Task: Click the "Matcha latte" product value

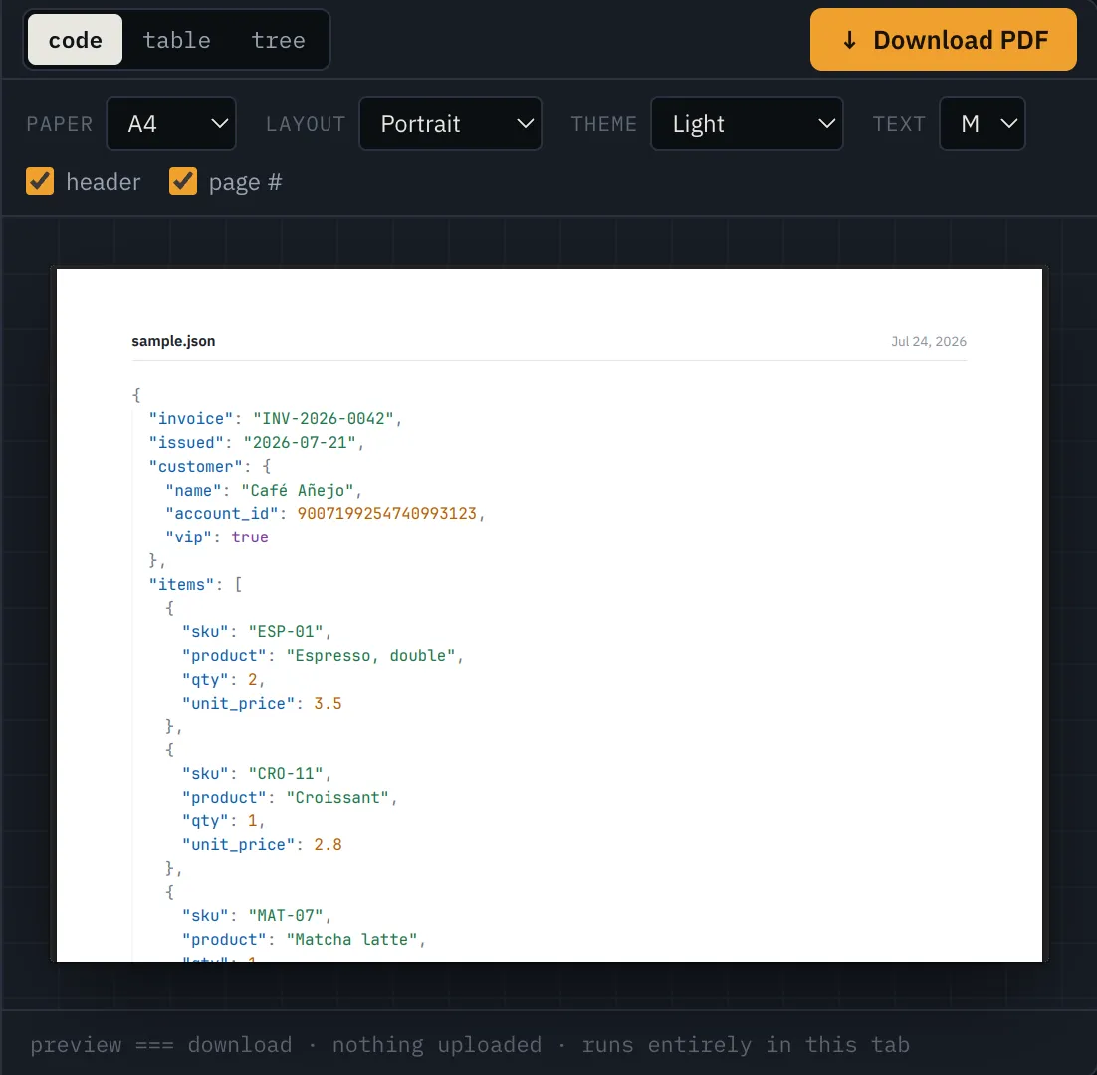Action: [352, 940]
